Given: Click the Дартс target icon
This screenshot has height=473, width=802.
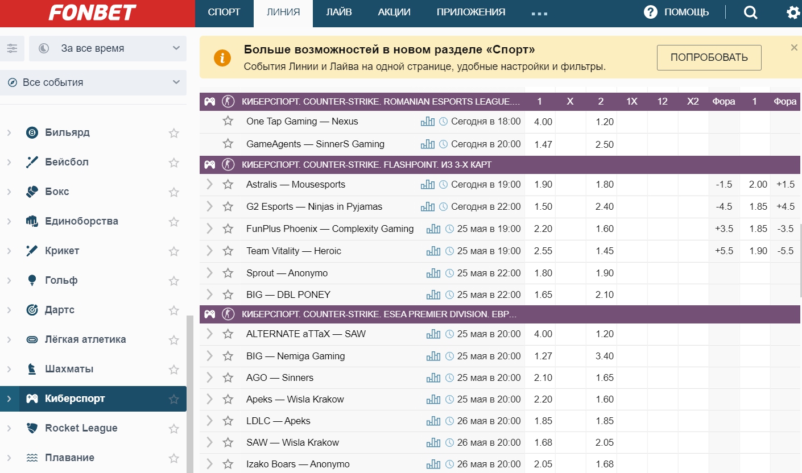Looking at the screenshot, I should (x=32, y=310).
